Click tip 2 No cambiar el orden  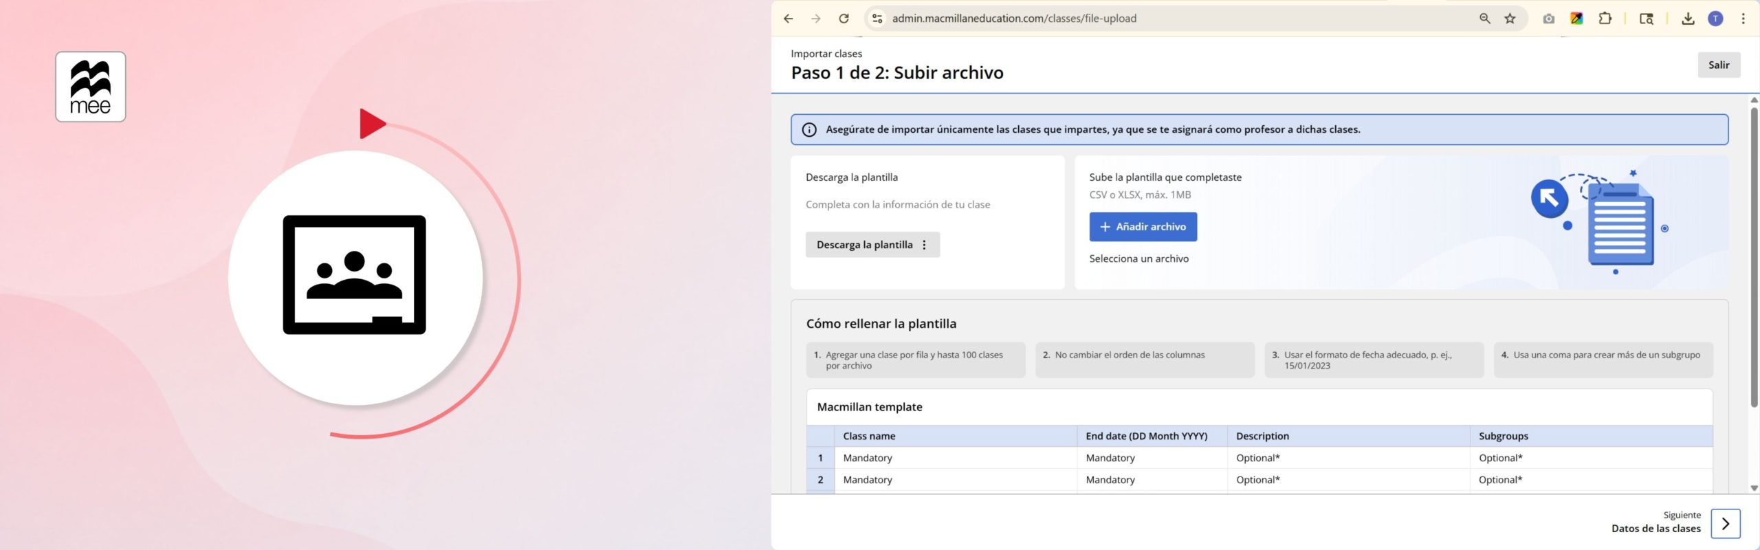(1145, 360)
